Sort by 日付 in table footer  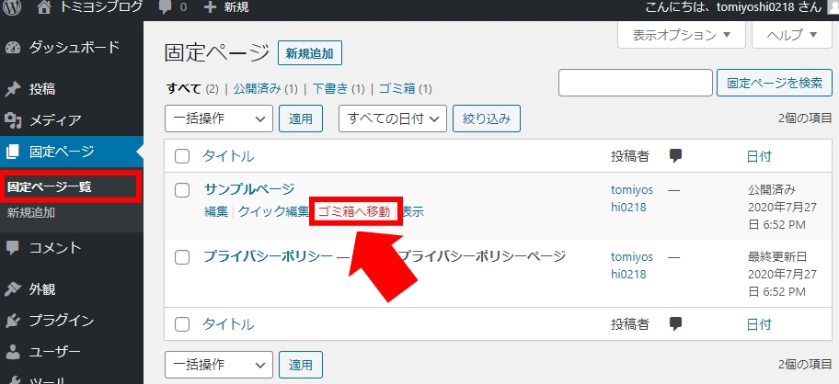[x=759, y=324]
